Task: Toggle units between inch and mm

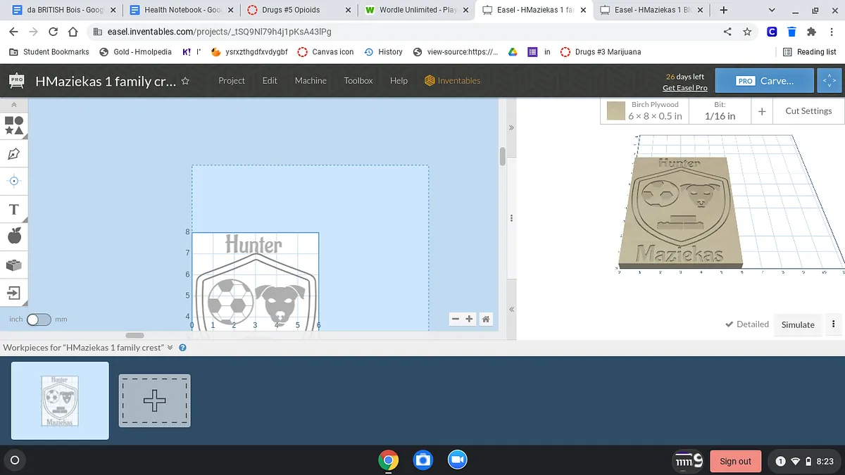Action: 38,319
